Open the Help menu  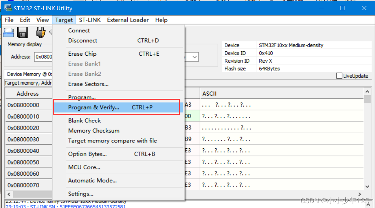[x=161, y=20]
